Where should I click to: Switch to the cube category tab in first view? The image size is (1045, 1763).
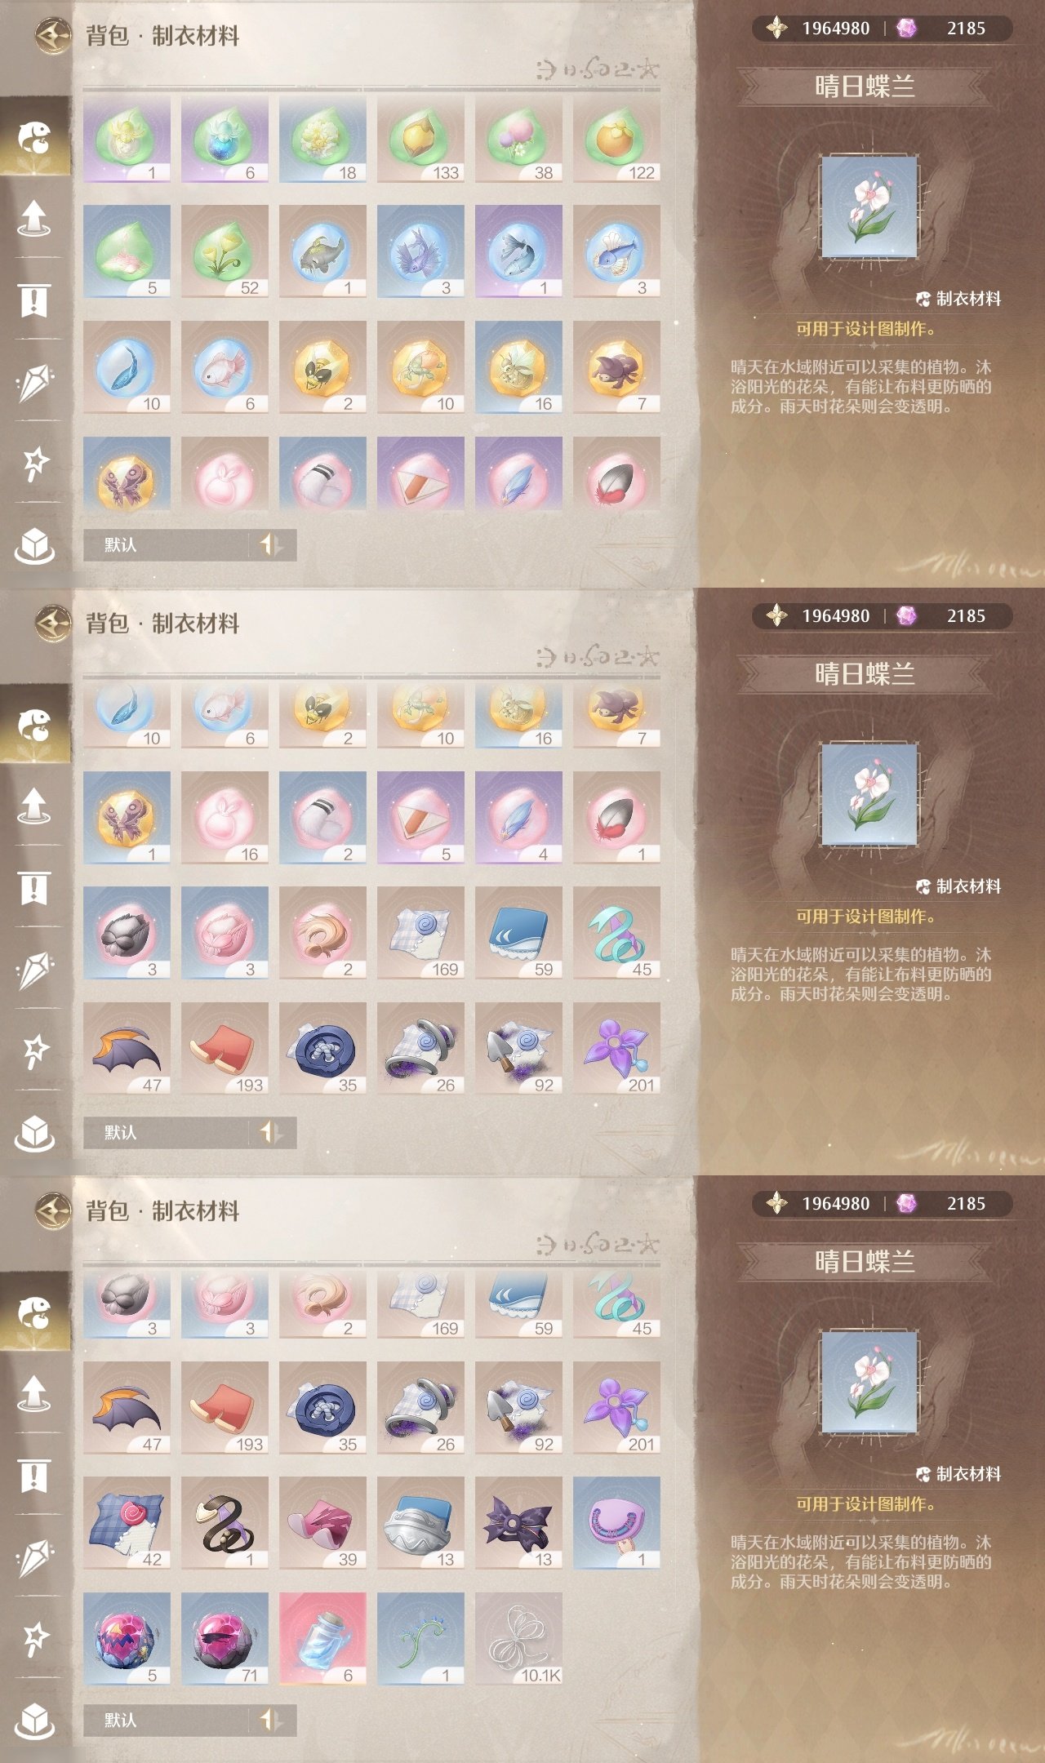click(34, 545)
